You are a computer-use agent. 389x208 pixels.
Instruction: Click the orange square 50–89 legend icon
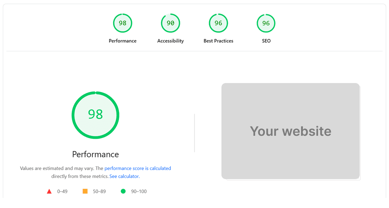[x=85, y=191]
